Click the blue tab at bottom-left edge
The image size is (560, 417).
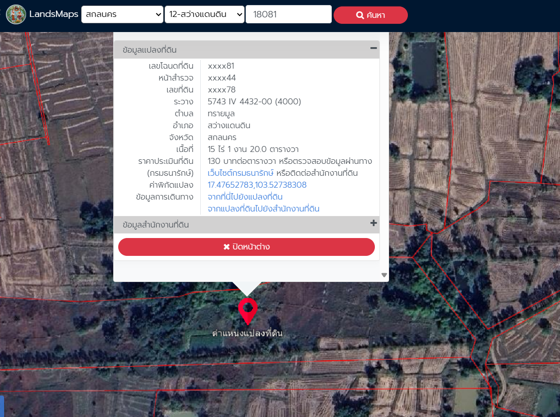(2, 406)
